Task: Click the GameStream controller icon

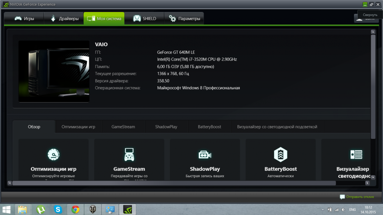Action: coord(129,155)
